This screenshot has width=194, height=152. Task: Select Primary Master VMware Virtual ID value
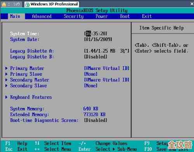click(x=107, y=68)
